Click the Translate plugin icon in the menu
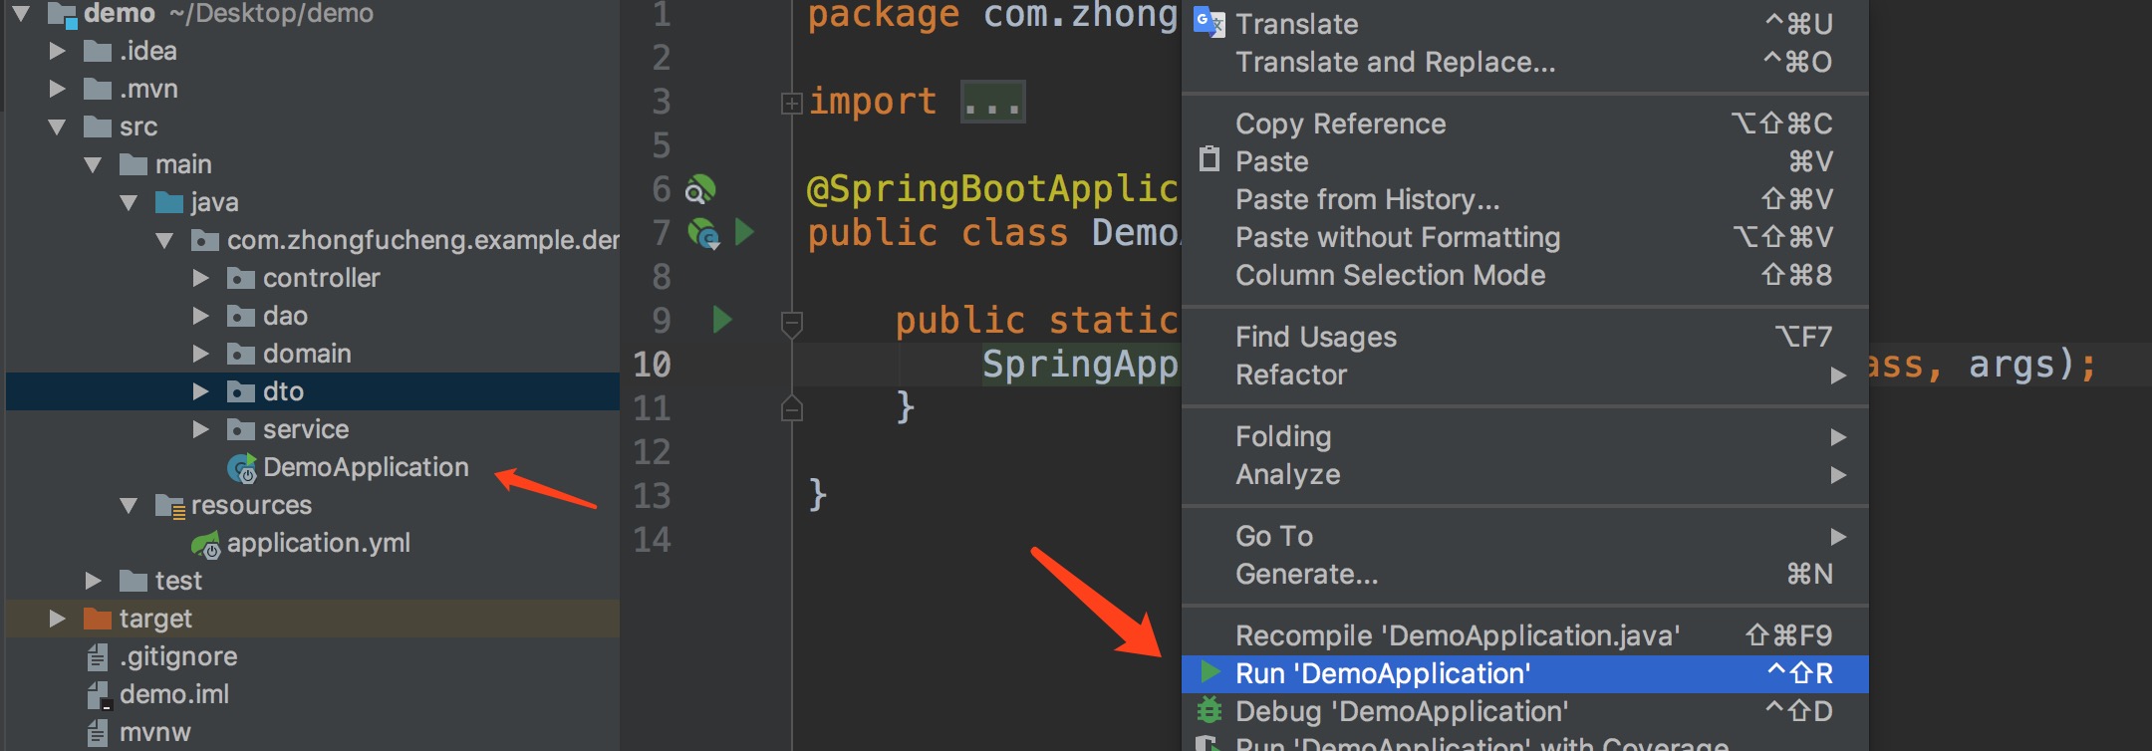The width and height of the screenshot is (2152, 751). [1209, 22]
